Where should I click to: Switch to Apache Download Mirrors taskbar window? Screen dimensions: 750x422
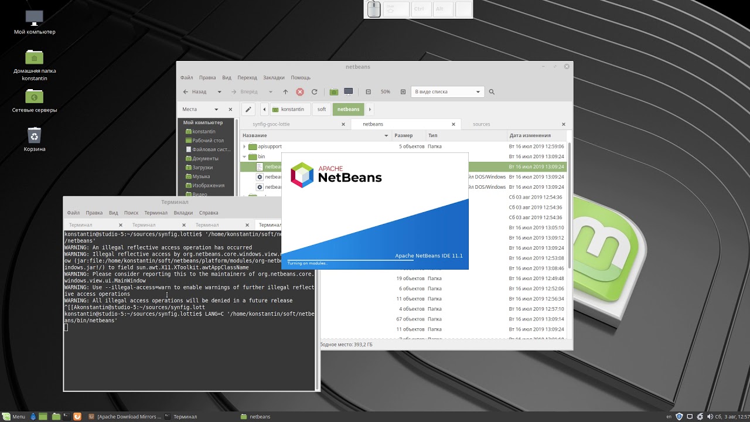[x=124, y=417]
